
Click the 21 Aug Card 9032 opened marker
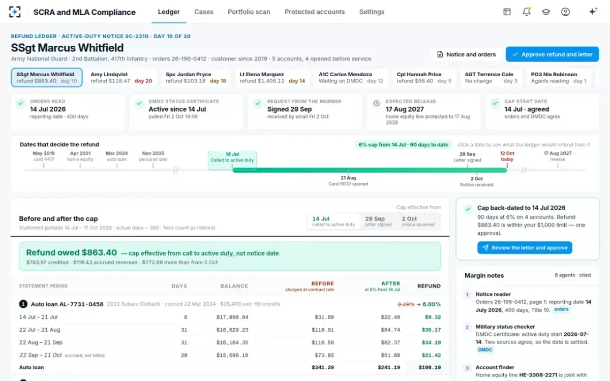348,181
